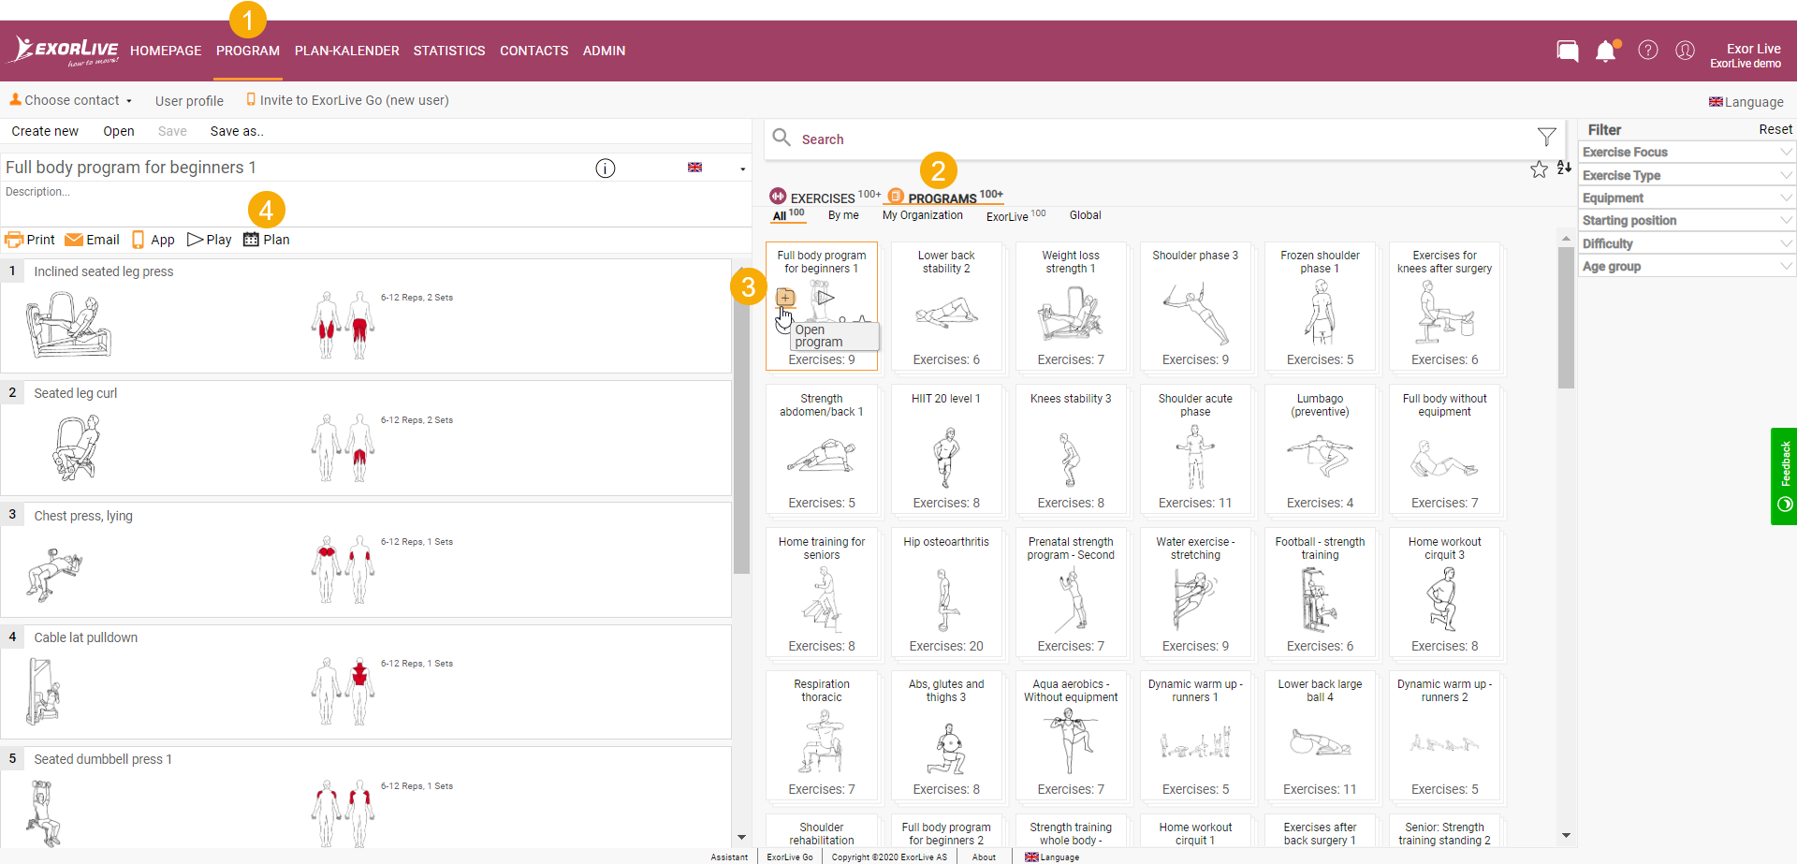This screenshot has height=864, width=1797.
Task: Select Cable lat pulldown exercise row
Action: (x=366, y=682)
